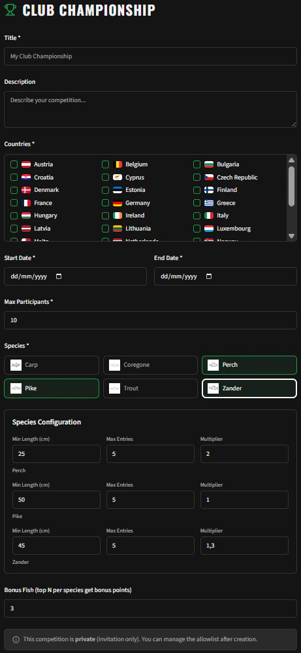
Task: Select the Carp species button
Action: coord(52,365)
